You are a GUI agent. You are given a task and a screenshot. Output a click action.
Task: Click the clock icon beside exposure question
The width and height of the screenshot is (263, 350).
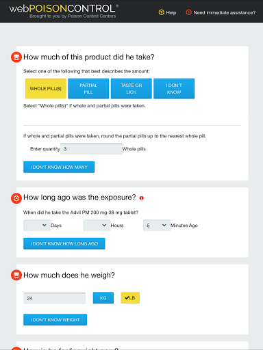[16, 198]
